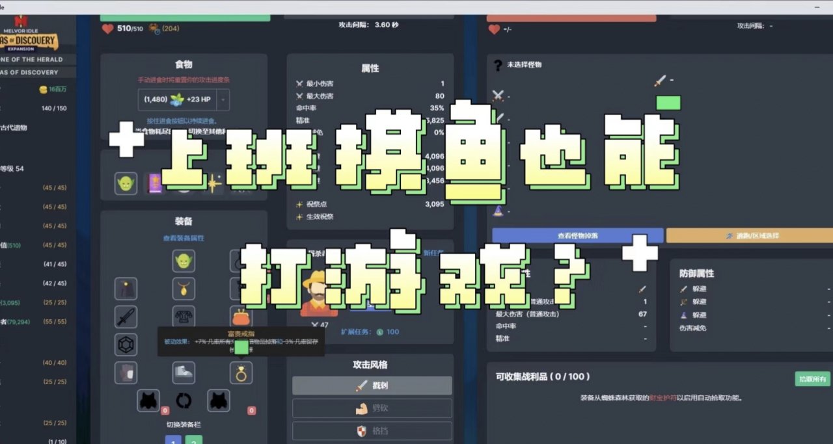Click the goblin icon below the food panel
833x444 pixels.
126,183
